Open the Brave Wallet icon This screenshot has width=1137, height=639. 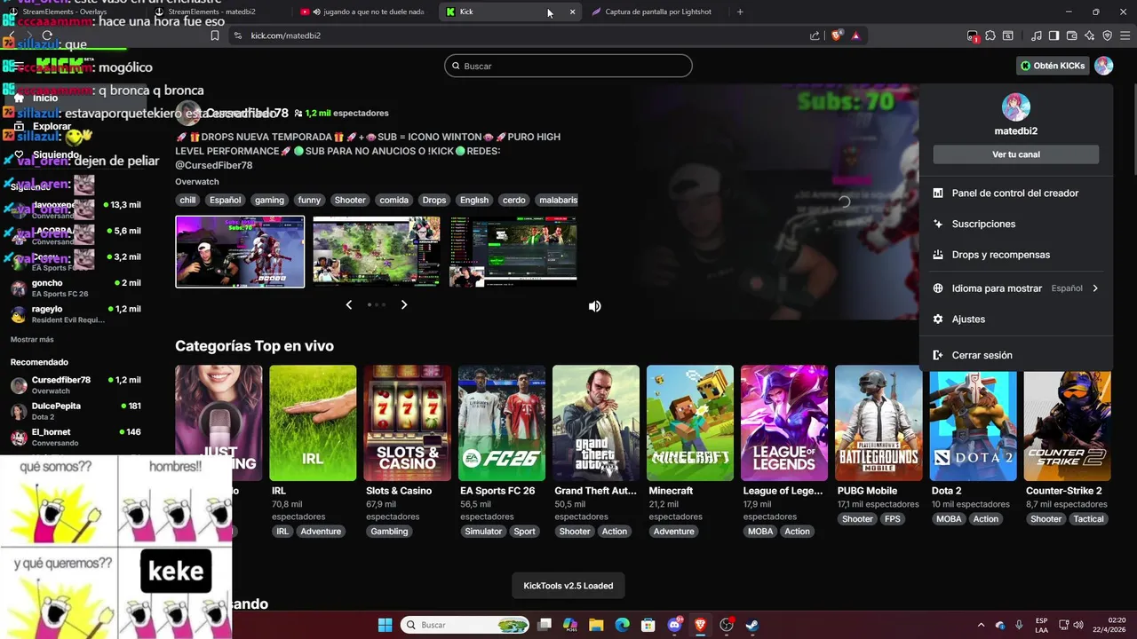(1072, 35)
